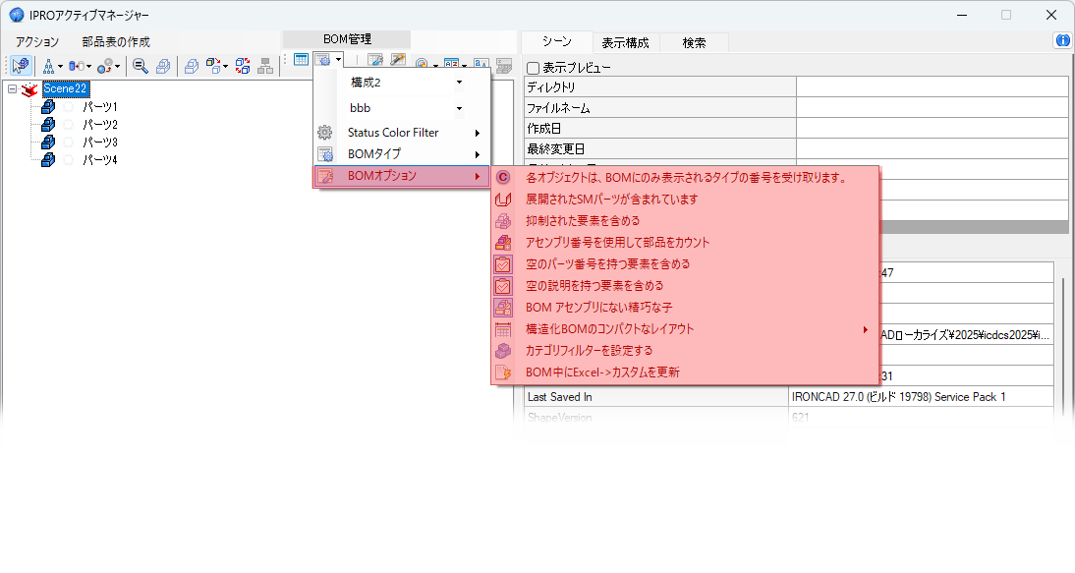Click the red Scene22 assembly icon
Image resolution: width=1075 pixels, height=573 pixels.
click(x=29, y=89)
